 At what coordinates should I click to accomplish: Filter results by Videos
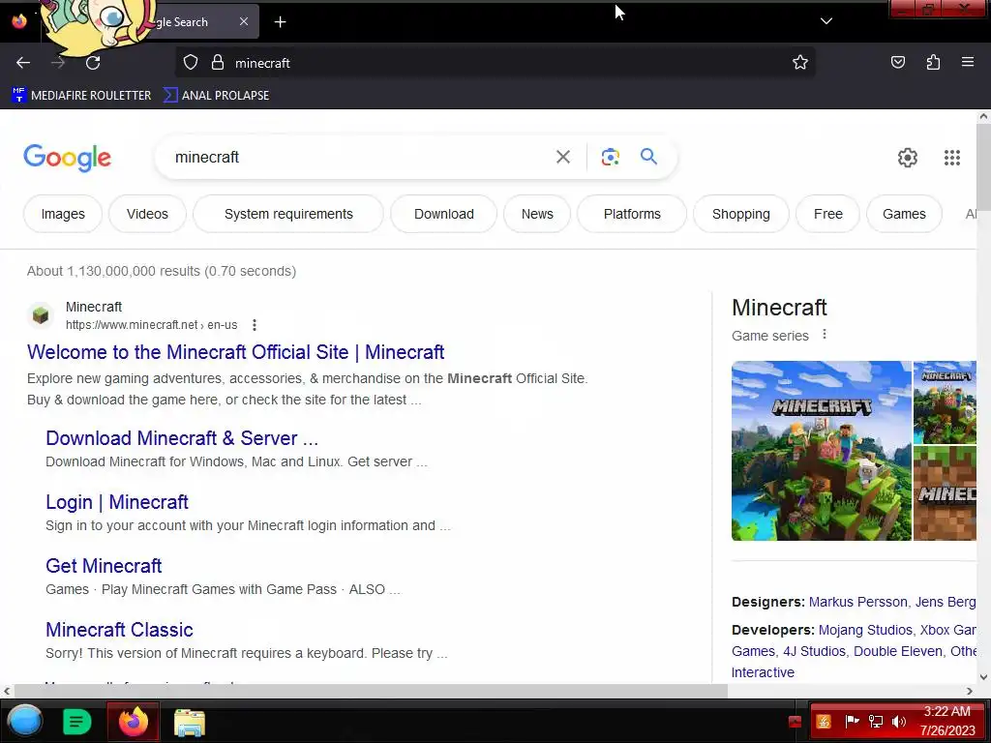pyautogui.click(x=147, y=214)
